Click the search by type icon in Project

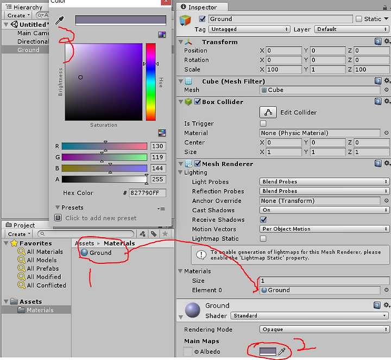point(143,234)
